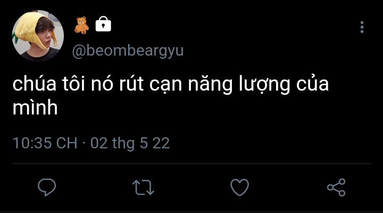The image size is (383, 213).
Task: Retweet this post with the arrows icon
Action: click(x=143, y=188)
